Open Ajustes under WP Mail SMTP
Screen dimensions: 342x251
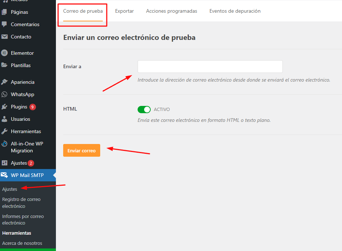point(9,189)
